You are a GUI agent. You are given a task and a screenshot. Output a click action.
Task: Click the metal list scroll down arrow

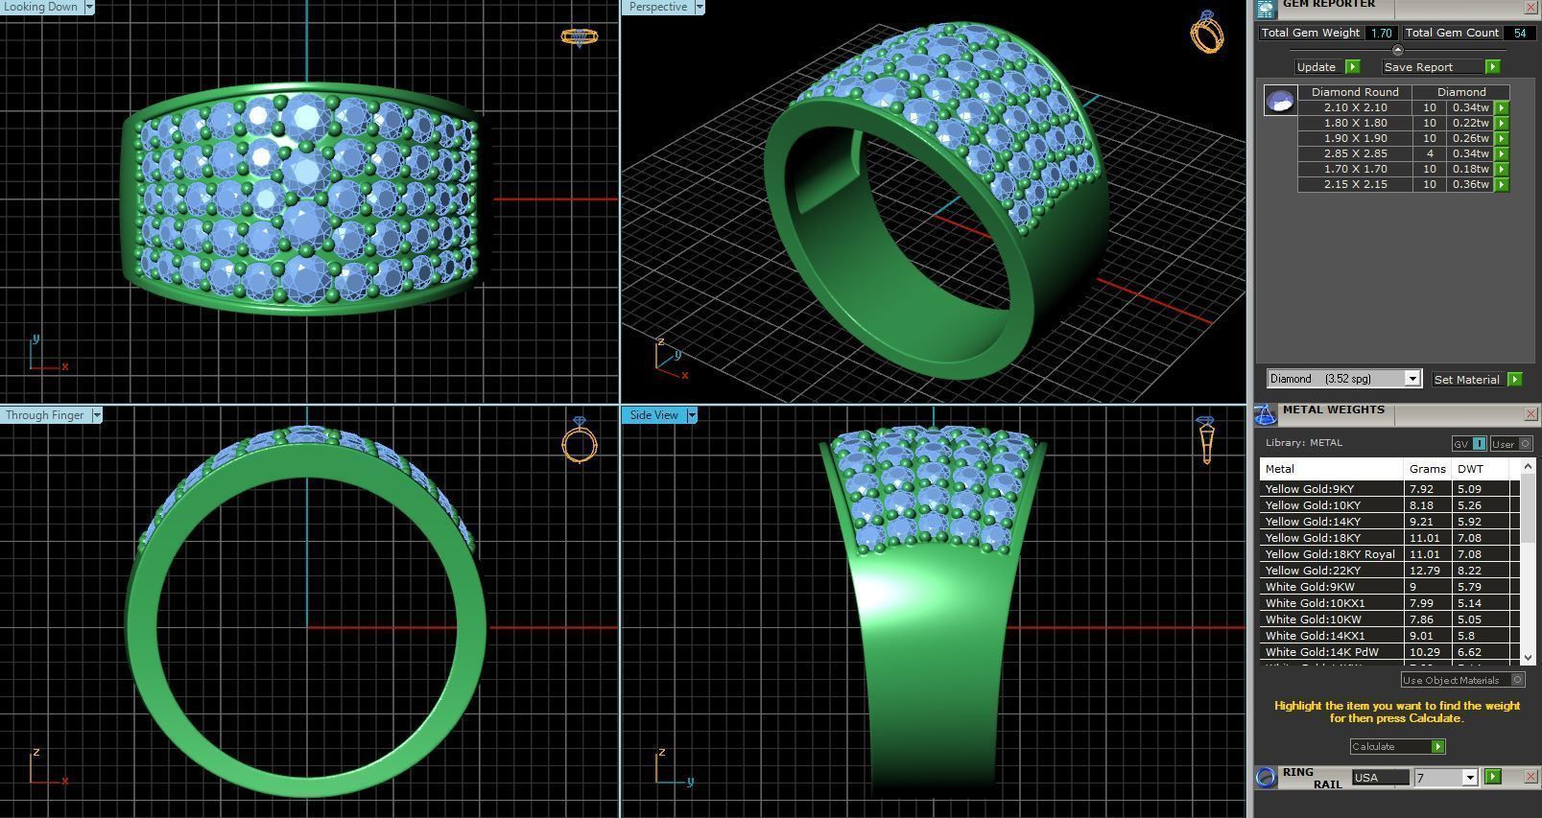pyautogui.click(x=1528, y=658)
